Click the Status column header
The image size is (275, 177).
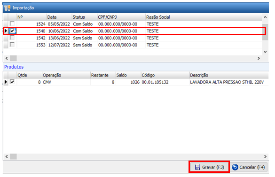[85, 17]
